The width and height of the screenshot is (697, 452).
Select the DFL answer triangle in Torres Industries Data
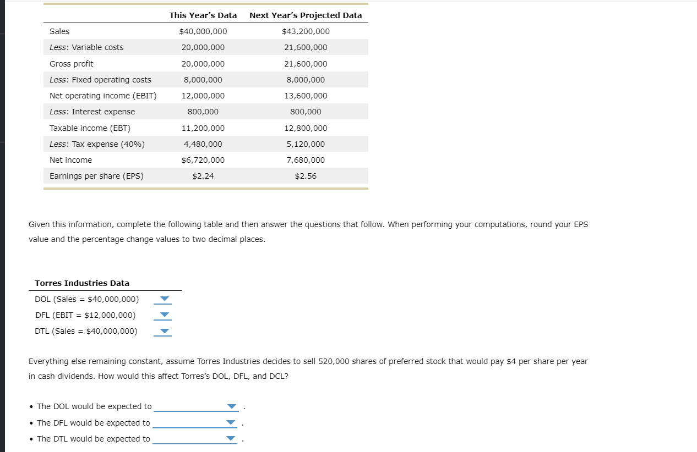pyautogui.click(x=162, y=315)
